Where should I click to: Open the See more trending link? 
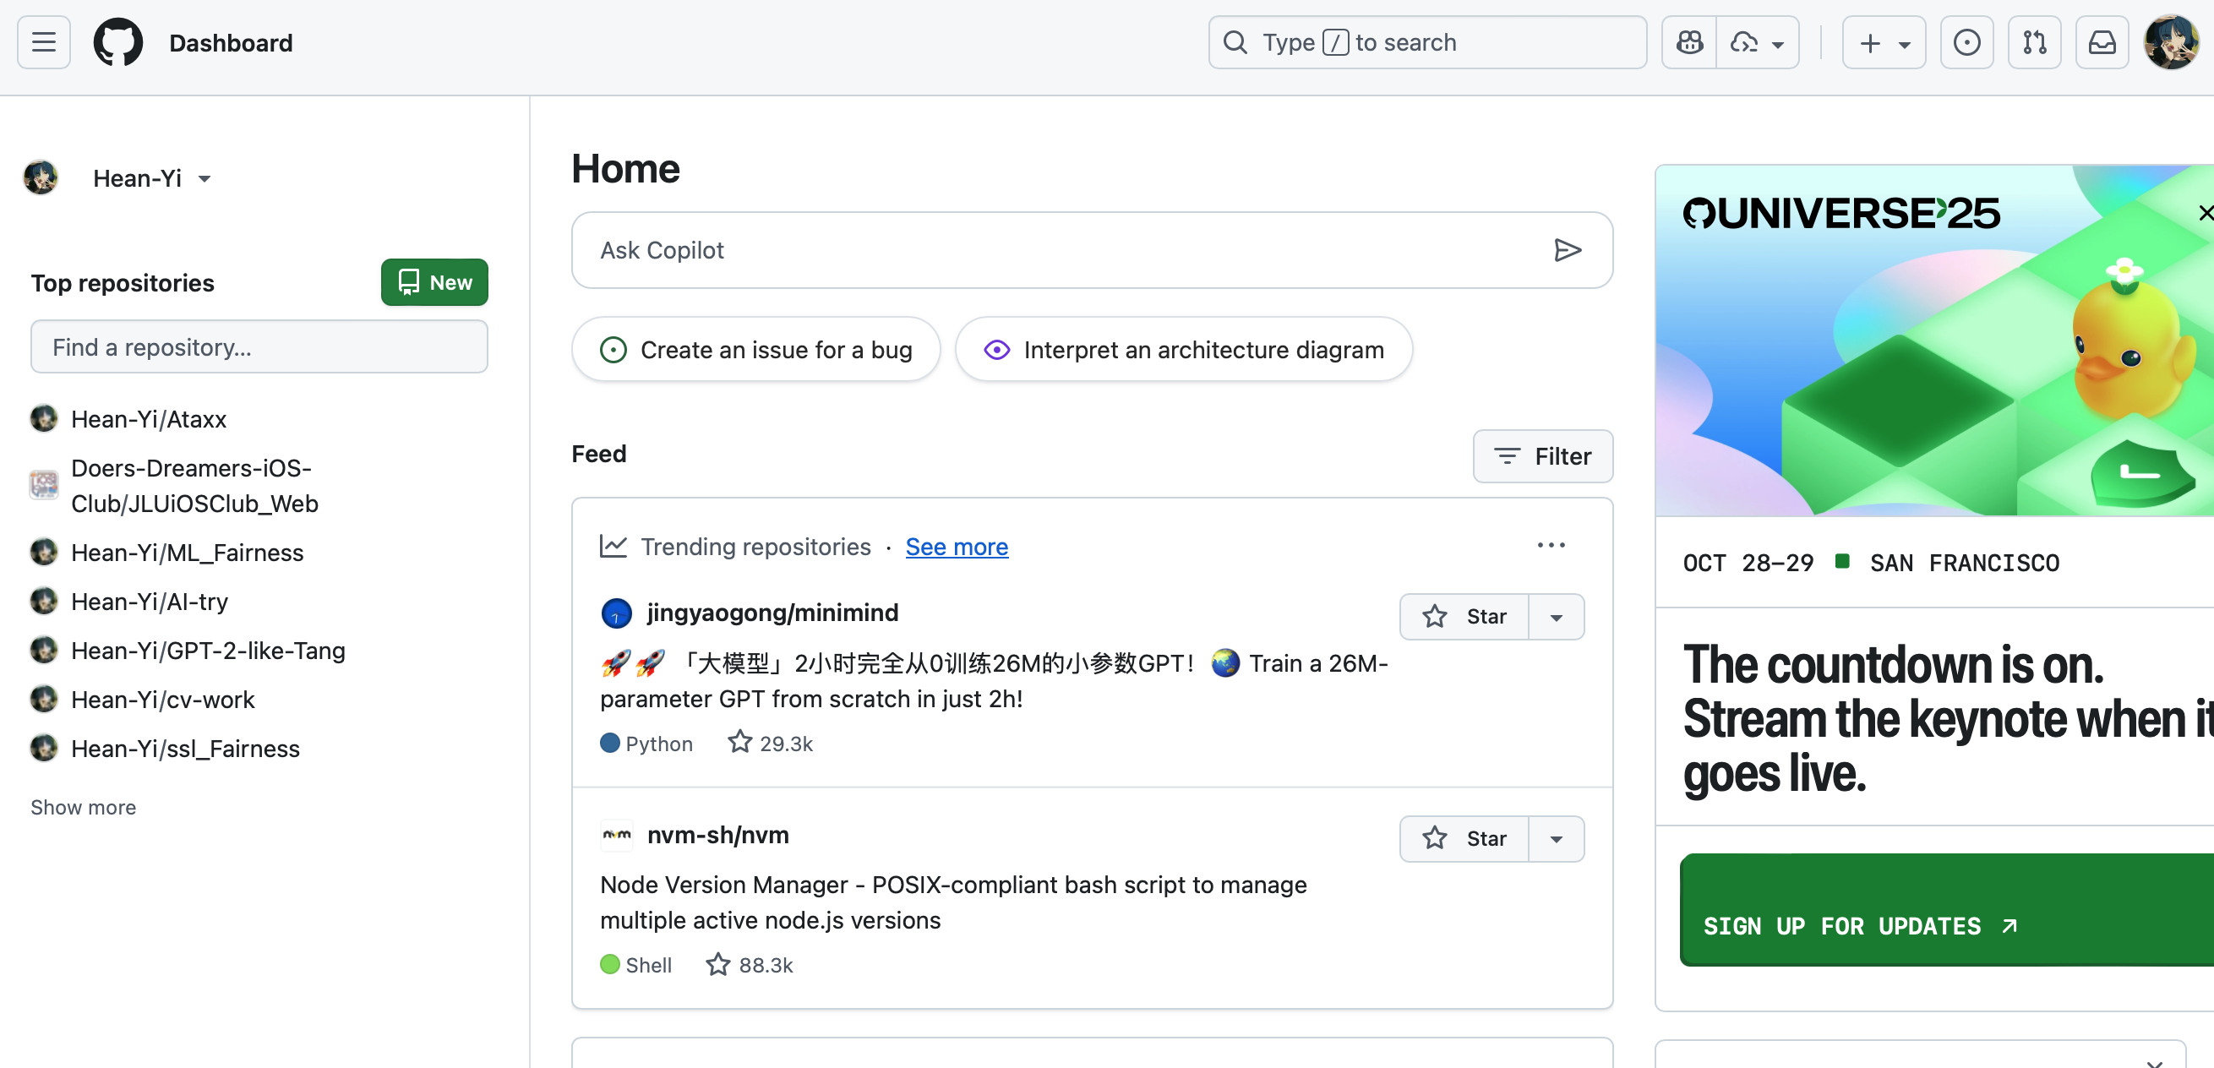tap(957, 547)
